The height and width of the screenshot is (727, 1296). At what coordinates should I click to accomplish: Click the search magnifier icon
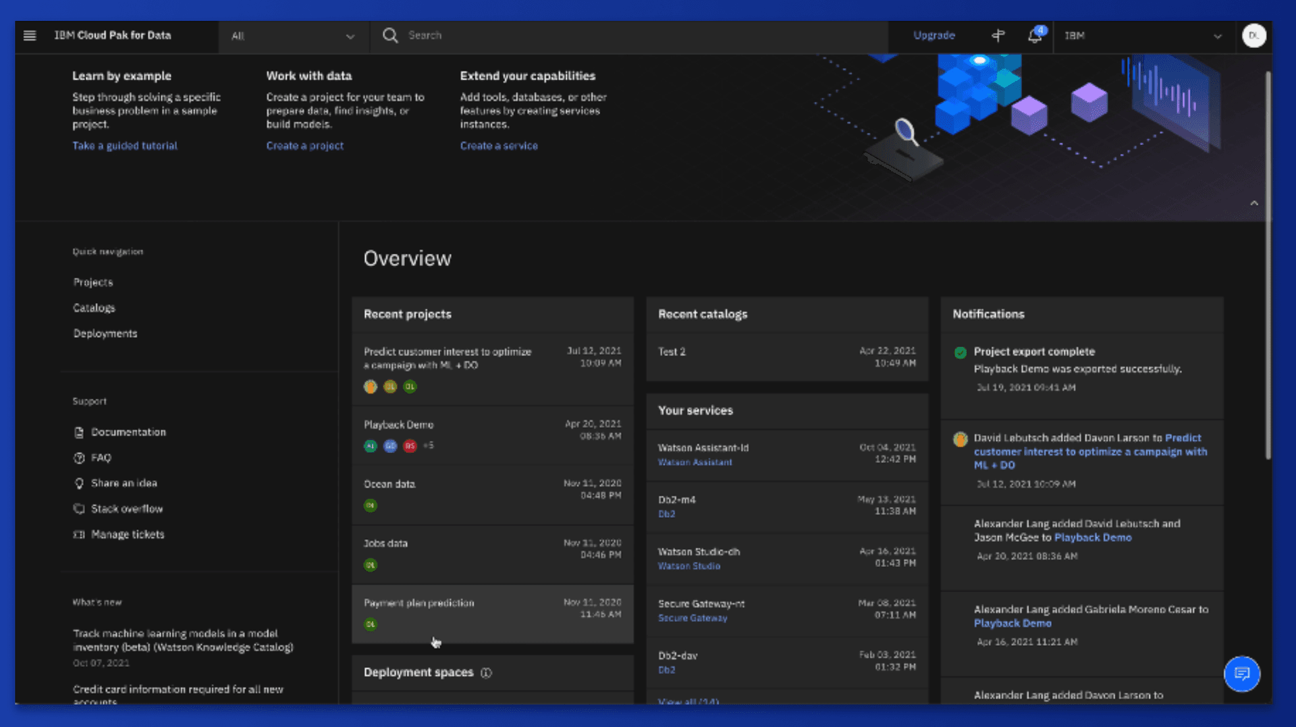pyautogui.click(x=390, y=36)
